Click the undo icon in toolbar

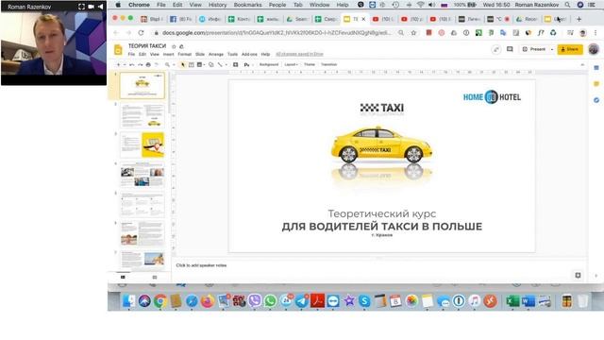pos(132,65)
